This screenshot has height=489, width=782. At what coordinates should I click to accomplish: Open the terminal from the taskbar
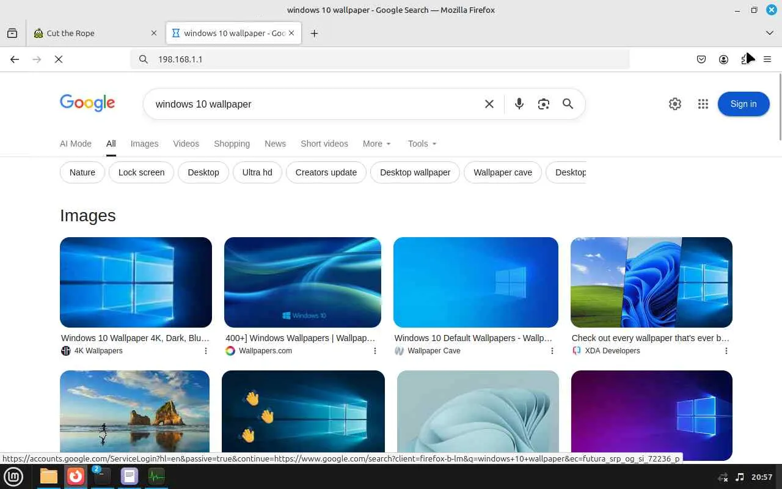102,476
